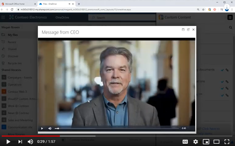Open the Chrome menu dots
The width and height of the screenshot is (235, 146).
(232, 10)
